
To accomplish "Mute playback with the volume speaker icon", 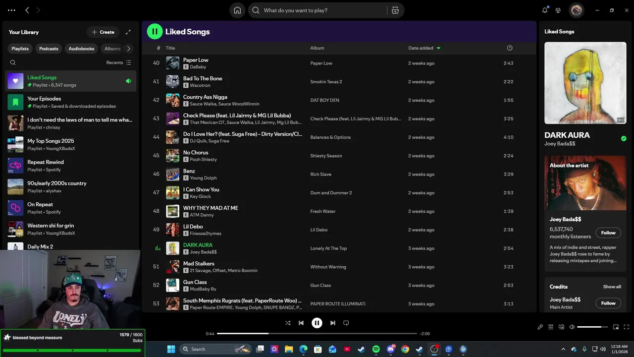I will pos(572,327).
